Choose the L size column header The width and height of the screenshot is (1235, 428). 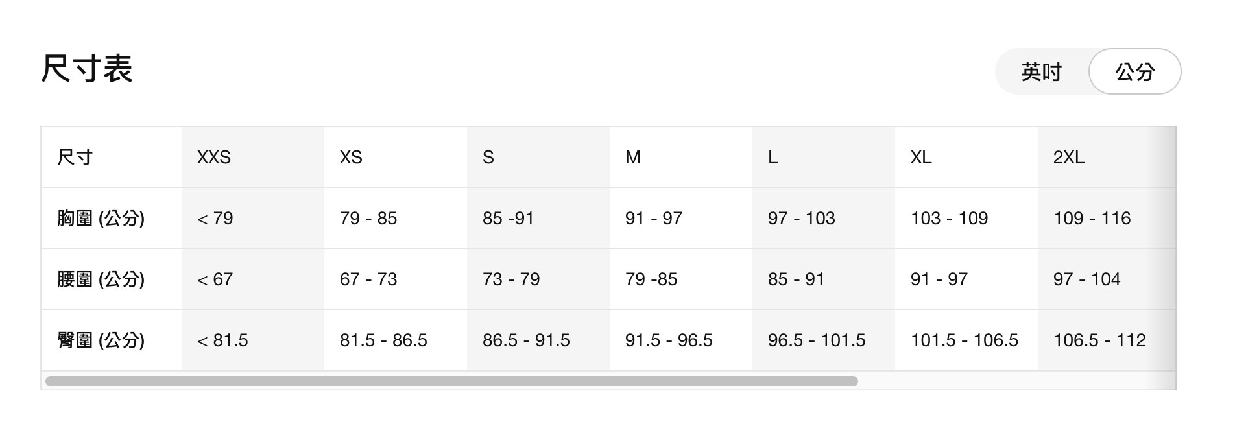[x=773, y=158]
